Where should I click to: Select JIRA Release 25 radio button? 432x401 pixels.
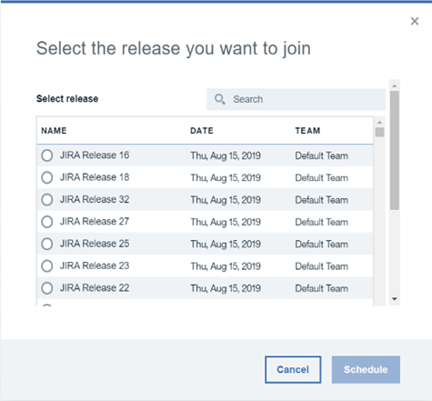(47, 244)
